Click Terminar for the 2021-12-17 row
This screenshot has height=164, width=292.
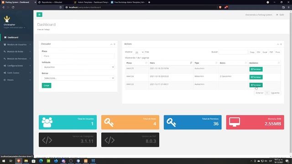pyautogui.click(x=256, y=85)
